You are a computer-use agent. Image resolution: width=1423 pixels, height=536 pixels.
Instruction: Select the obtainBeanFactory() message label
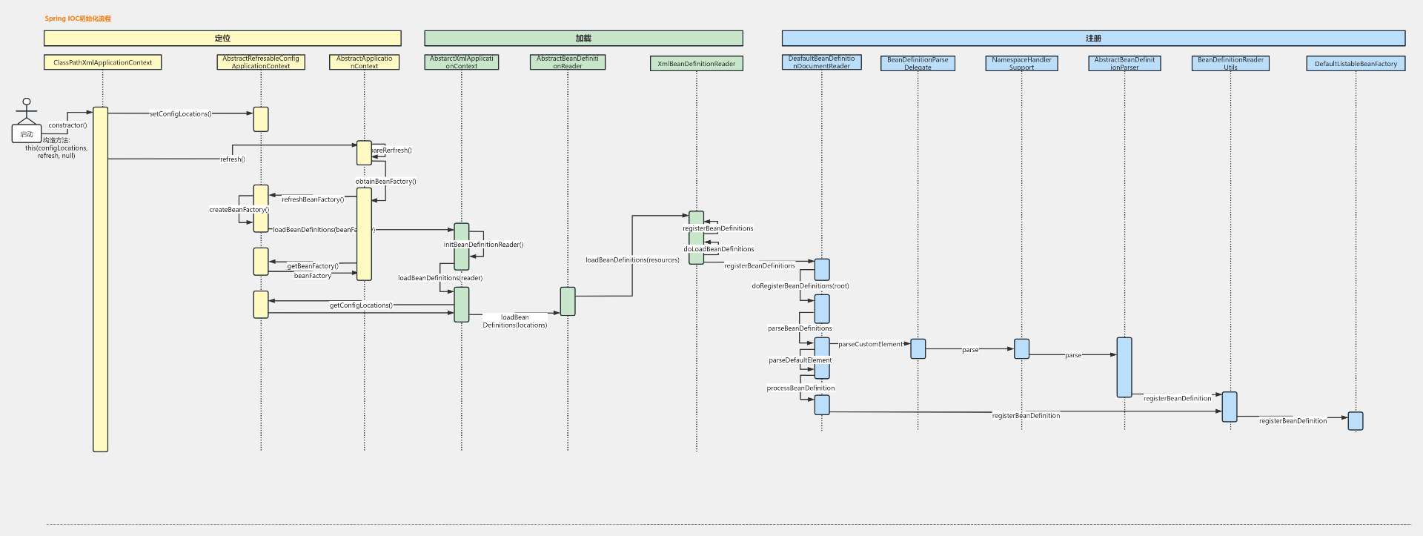[x=385, y=182]
